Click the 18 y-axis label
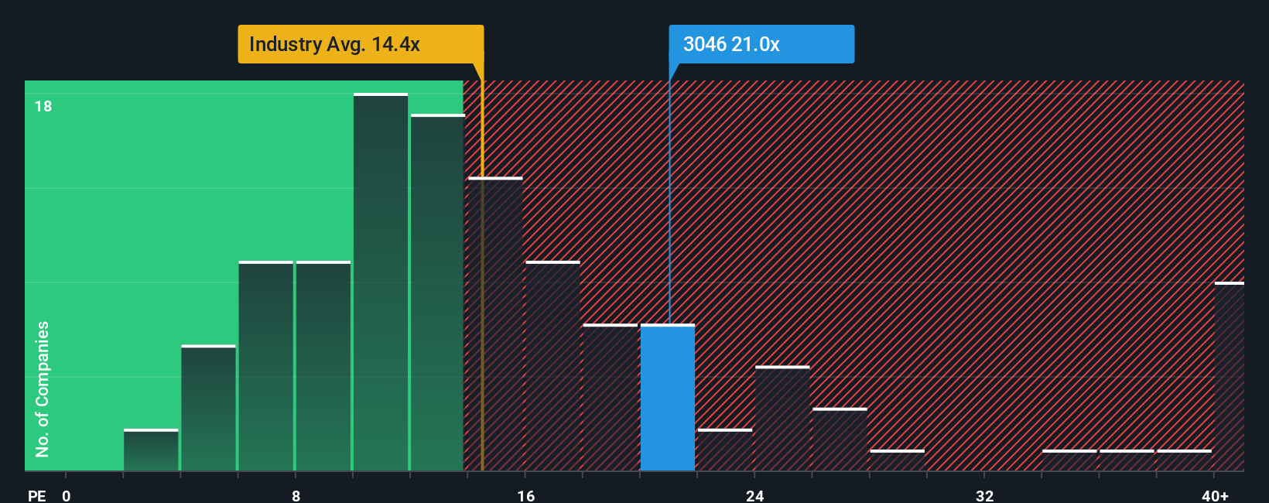The image size is (1269, 503). click(x=43, y=106)
